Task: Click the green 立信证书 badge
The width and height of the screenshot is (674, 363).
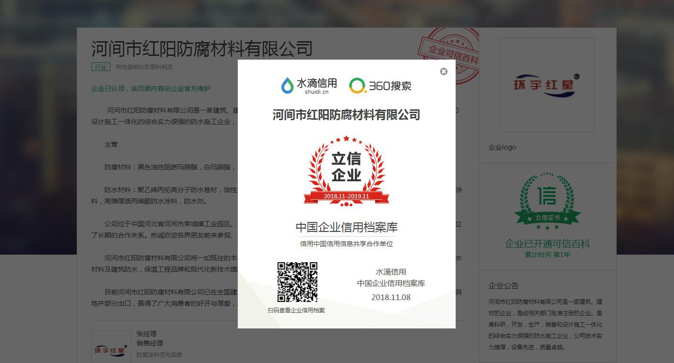Action: coord(548,201)
